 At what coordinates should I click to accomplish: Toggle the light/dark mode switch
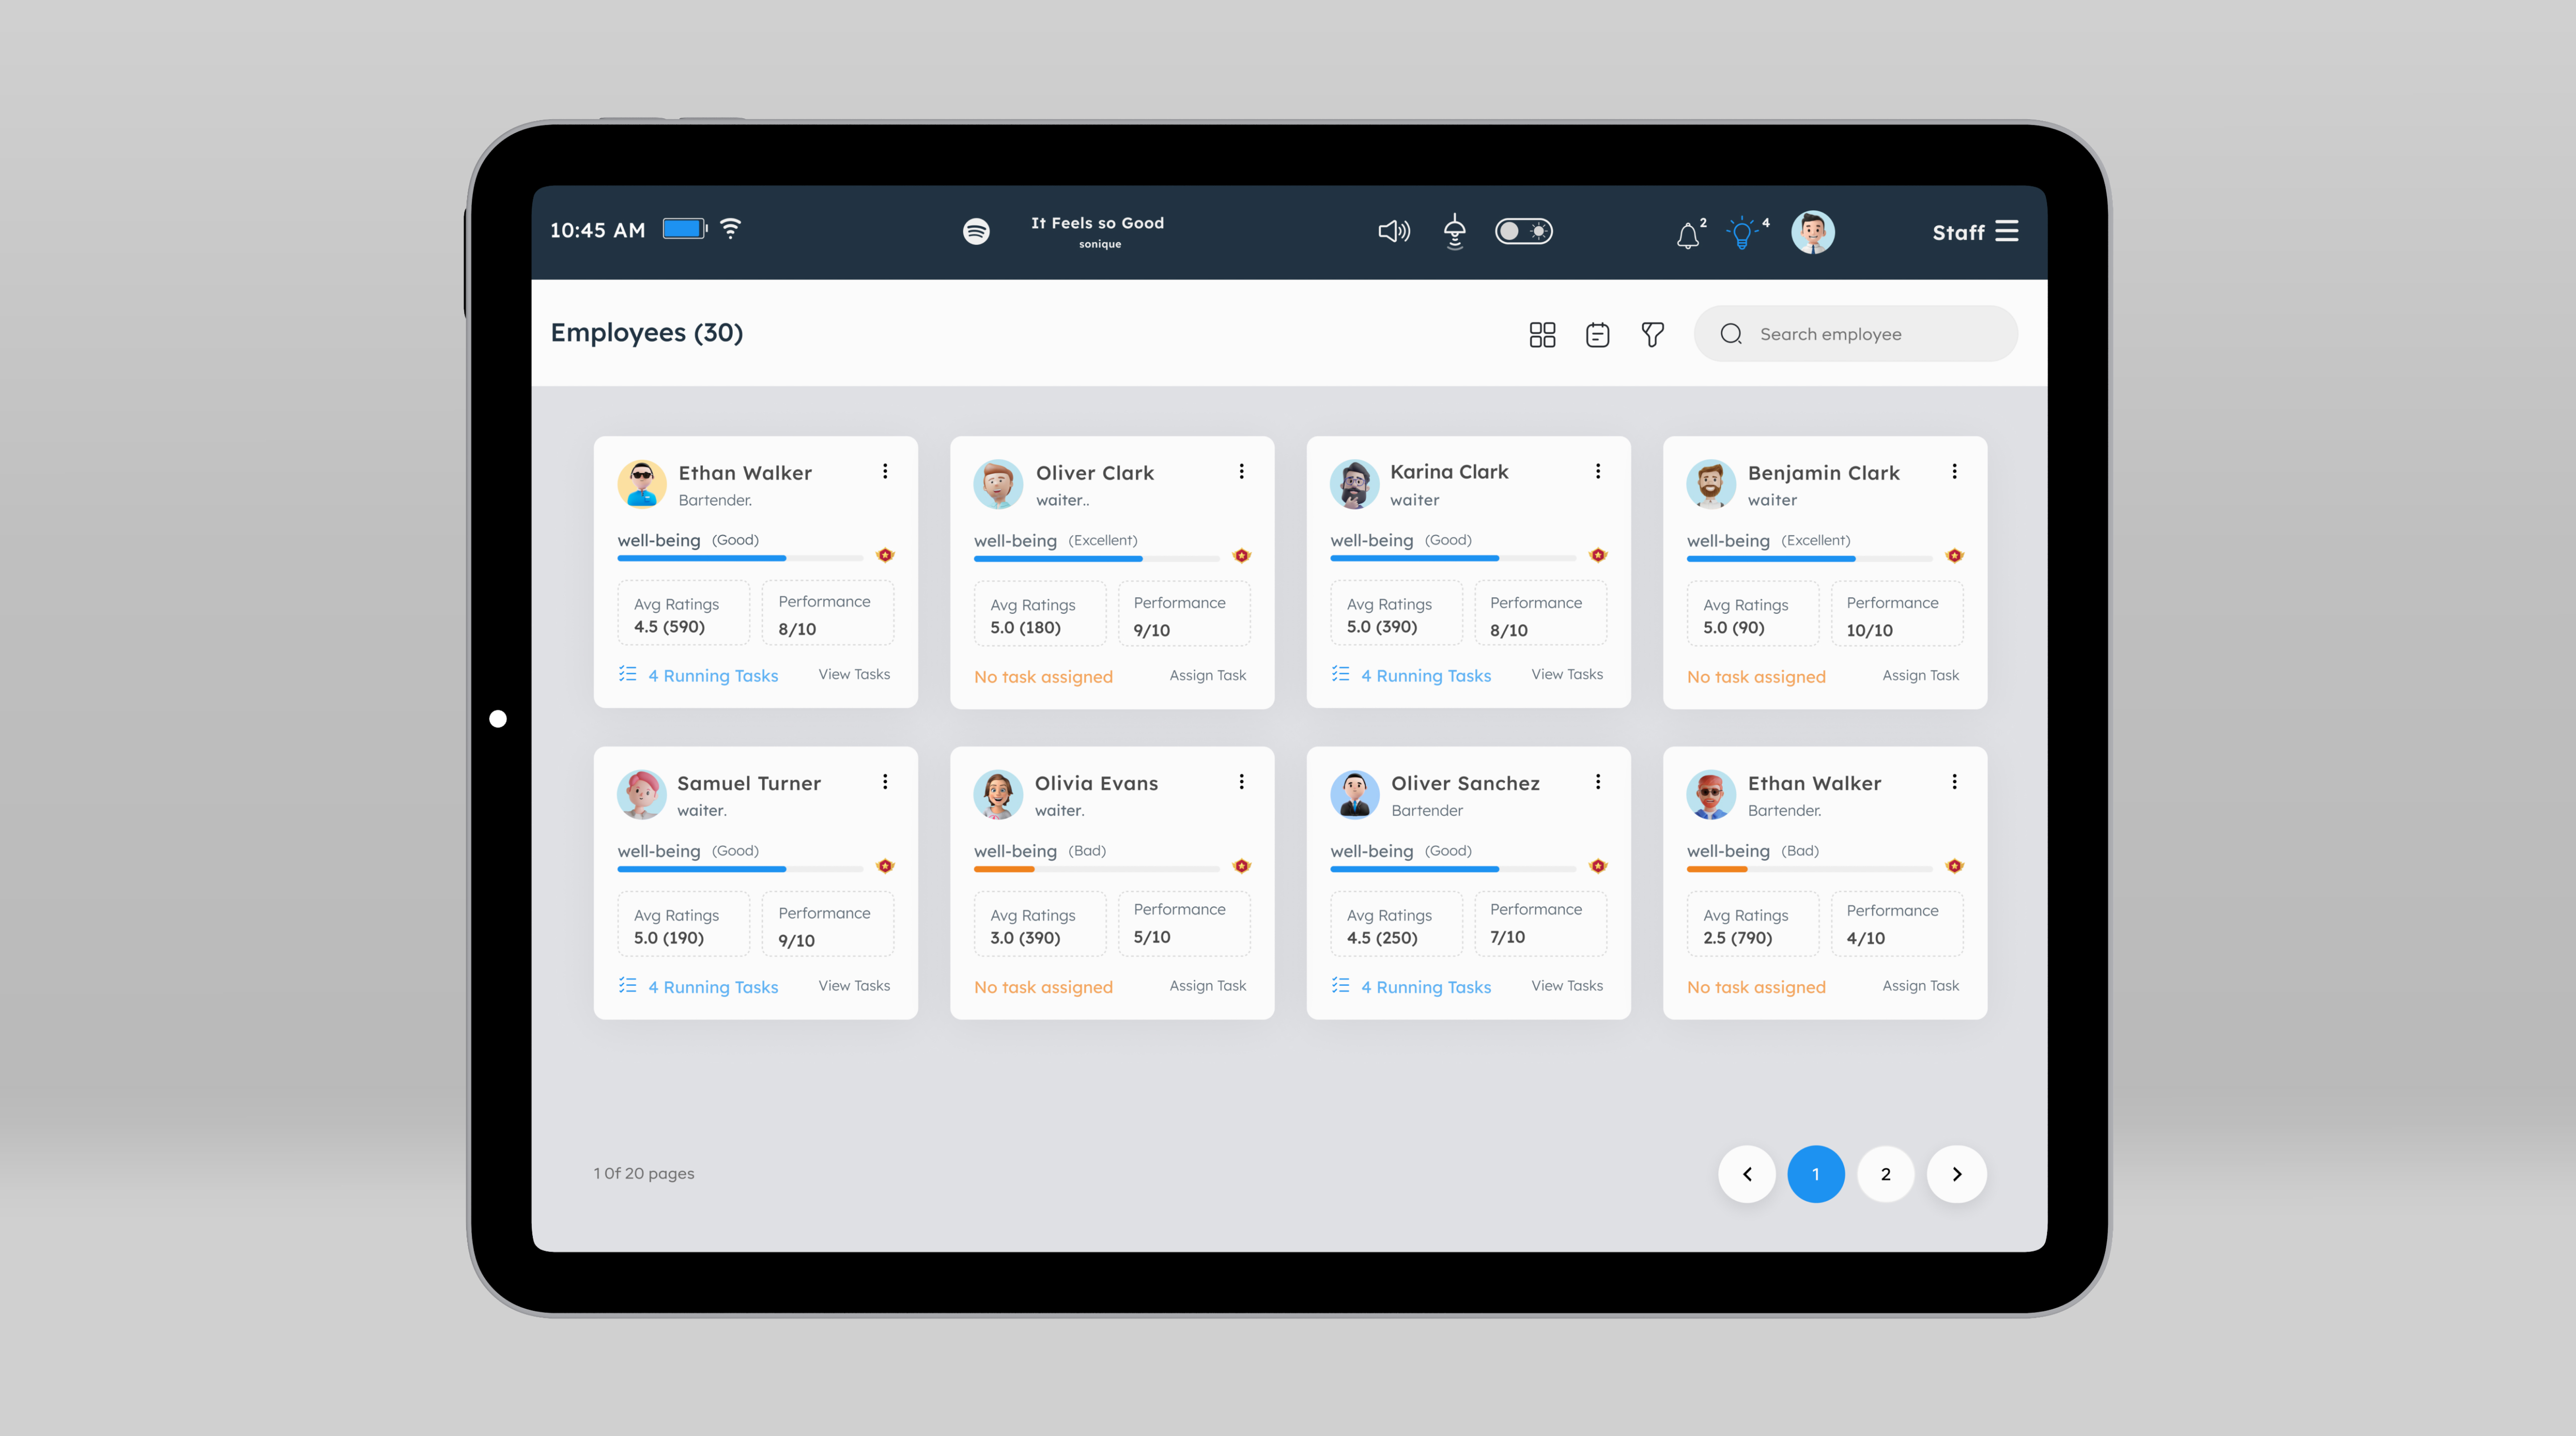click(1523, 231)
